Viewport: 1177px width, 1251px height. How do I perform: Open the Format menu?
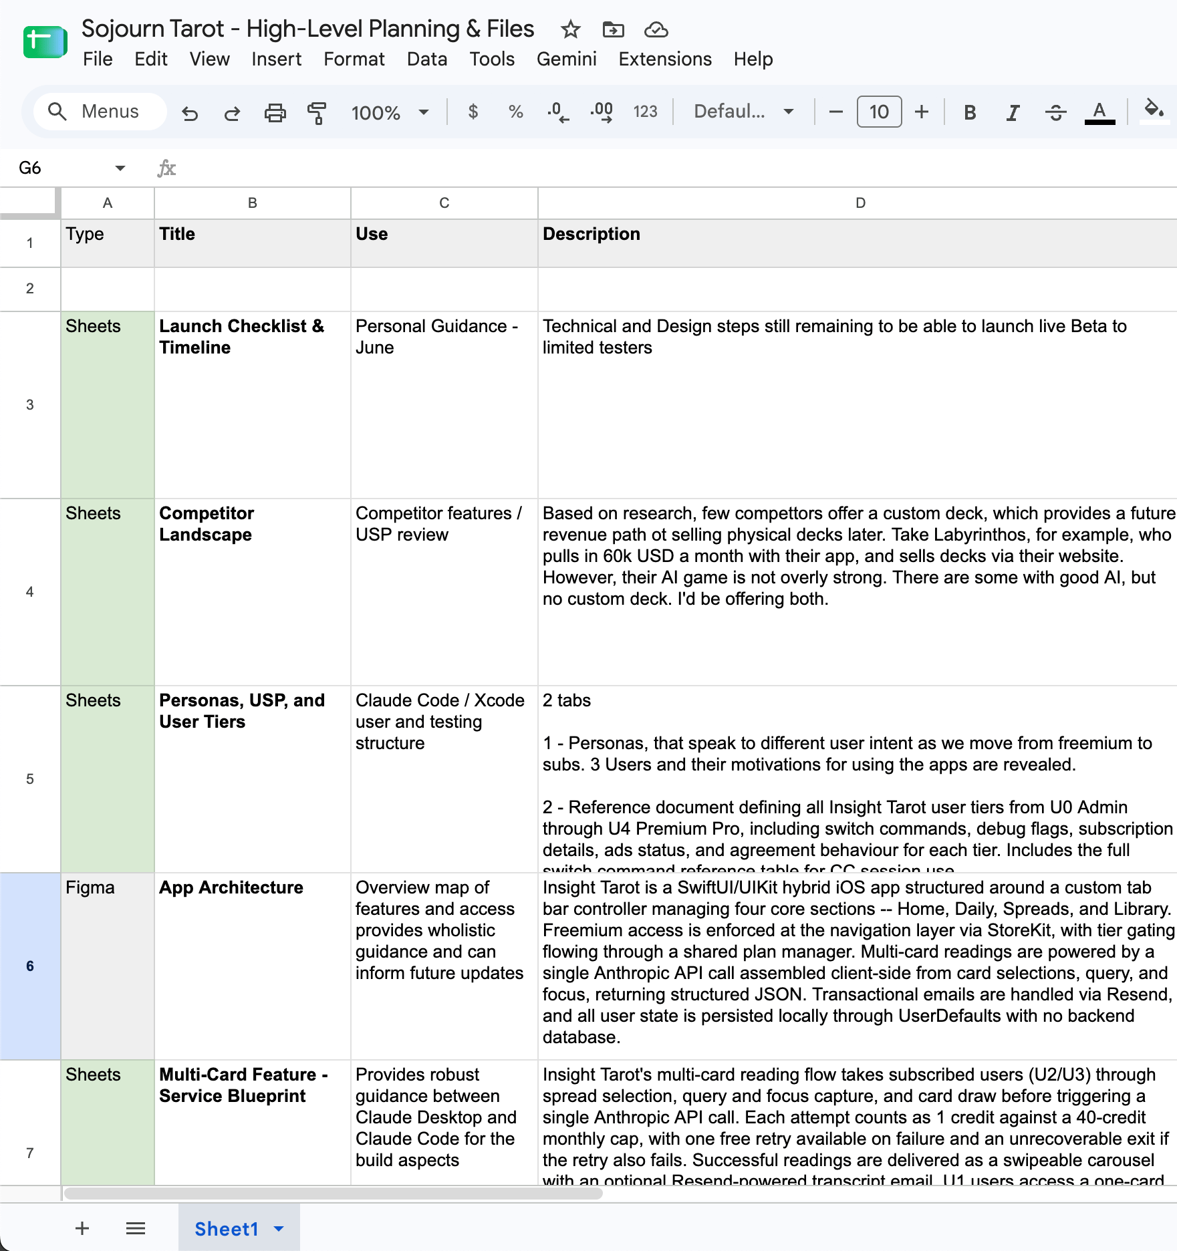pos(354,59)
